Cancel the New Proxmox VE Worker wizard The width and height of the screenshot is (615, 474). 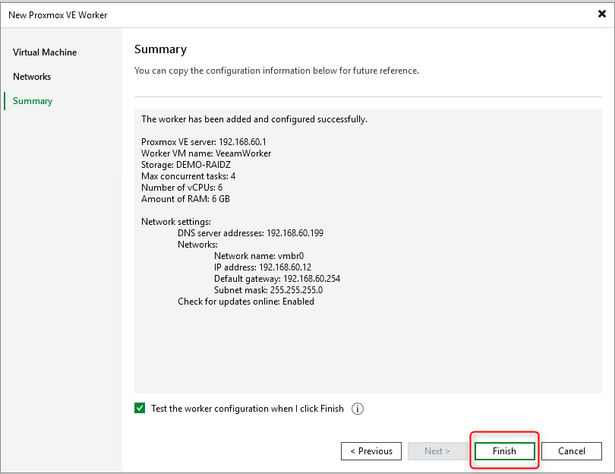(571, 450)
